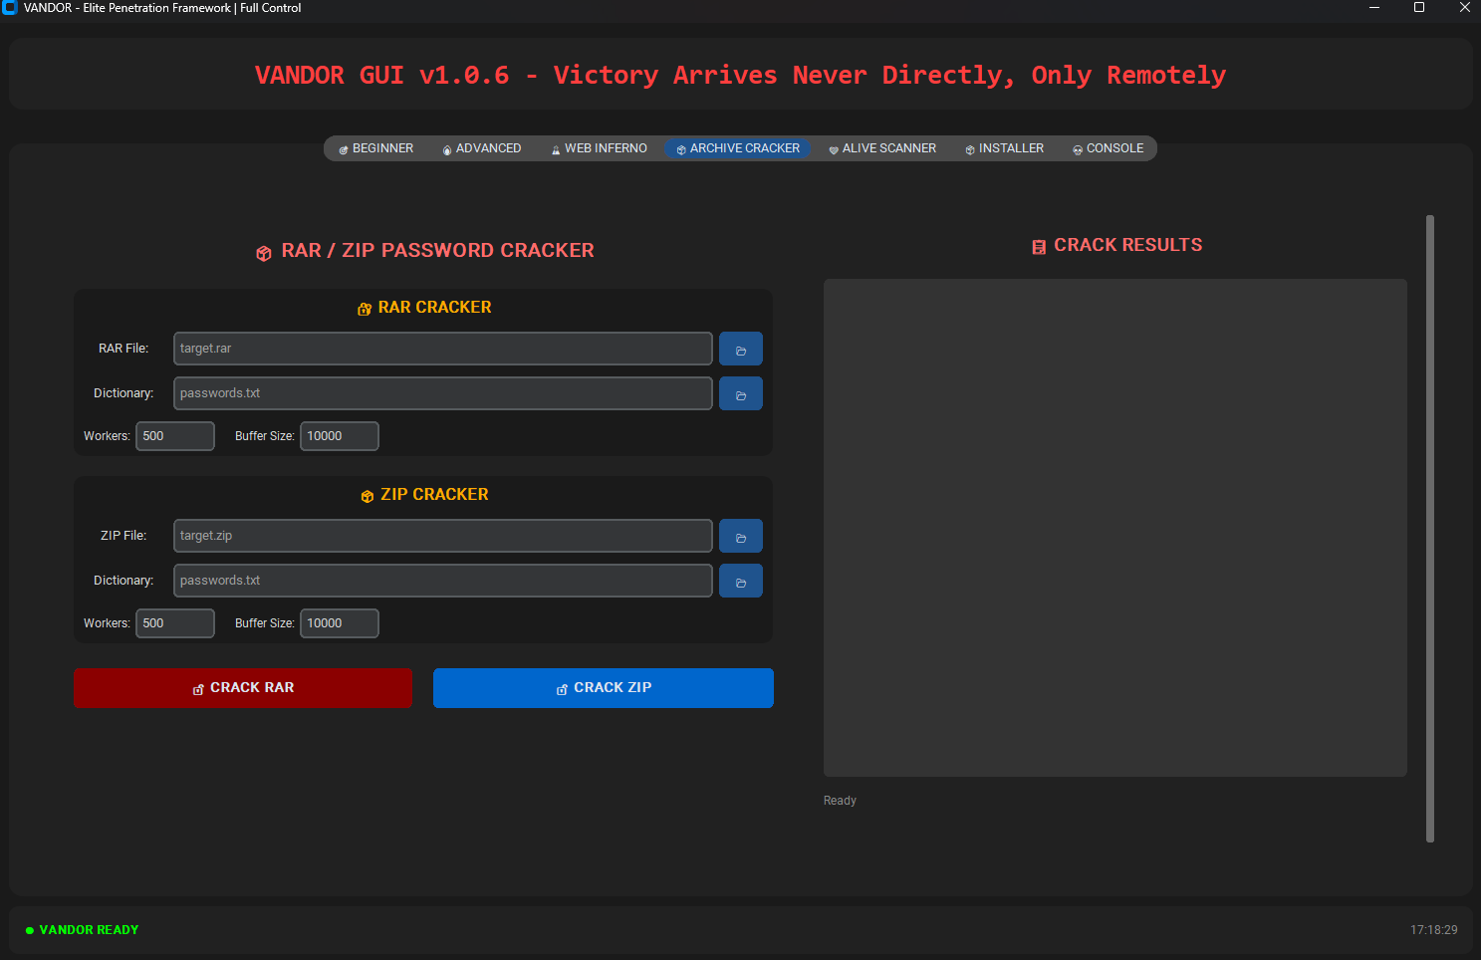Edit the ZIP cracker Buffer Size value

click(340, 623)
